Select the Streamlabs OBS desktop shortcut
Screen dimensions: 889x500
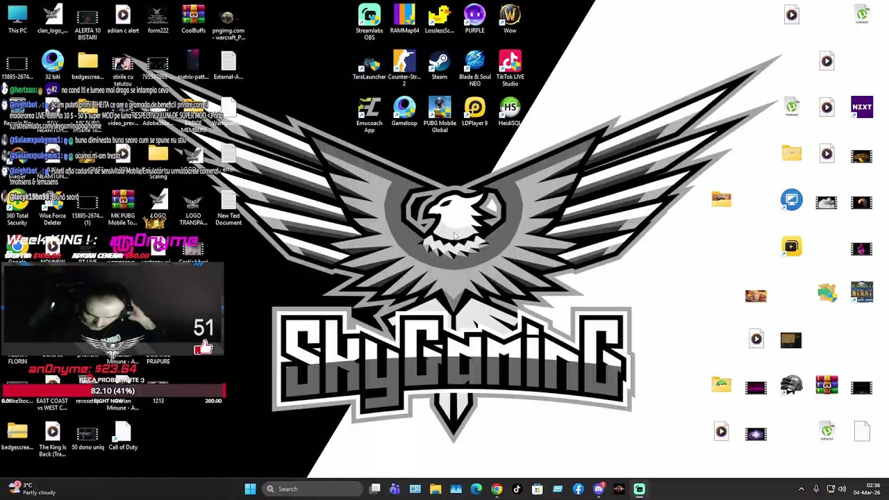pos(369,22)
